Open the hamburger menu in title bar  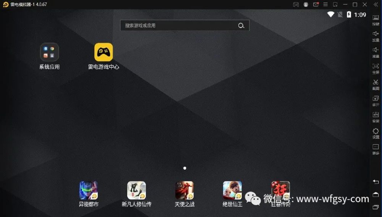pos(325,5)
